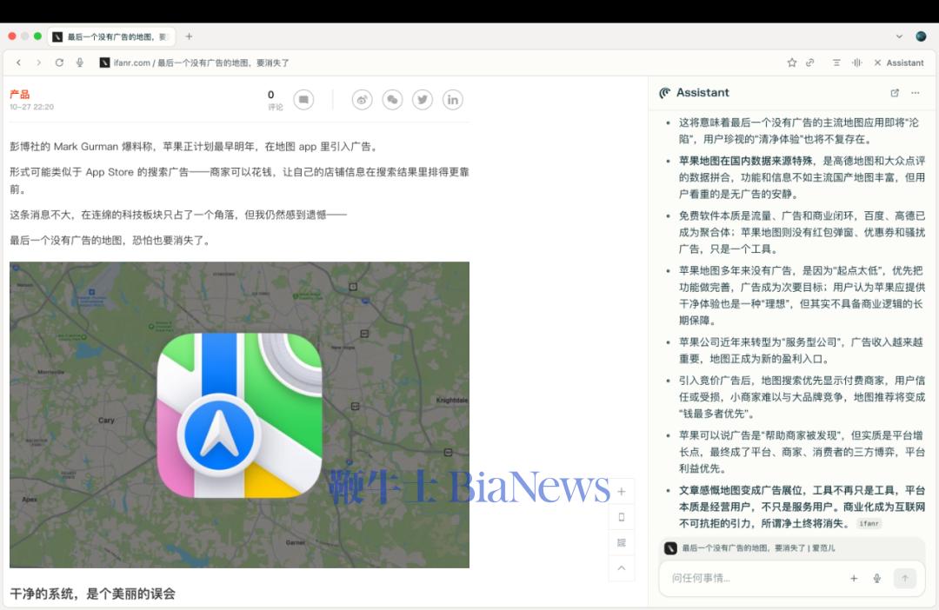Select the ifanr article tab
The height and width of the screenshot is (610, 939).
pos(111,36)
